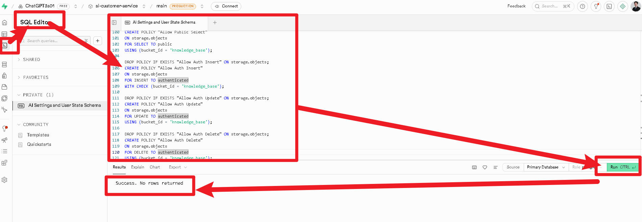Open the Edge Functions sidebar icon

click(5, 98)
